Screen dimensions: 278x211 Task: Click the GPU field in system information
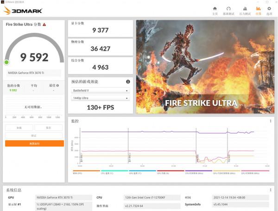coord(63,198)
